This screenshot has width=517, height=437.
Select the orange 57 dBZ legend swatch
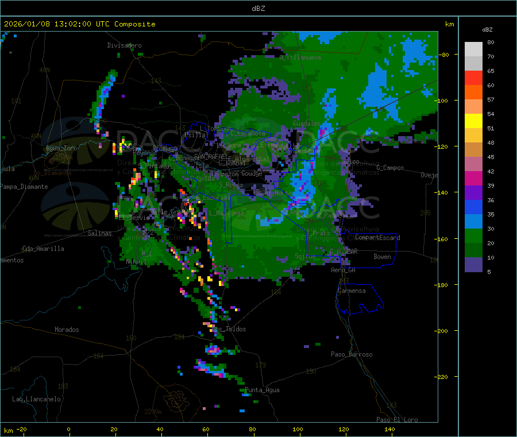(x=473, y=92)
